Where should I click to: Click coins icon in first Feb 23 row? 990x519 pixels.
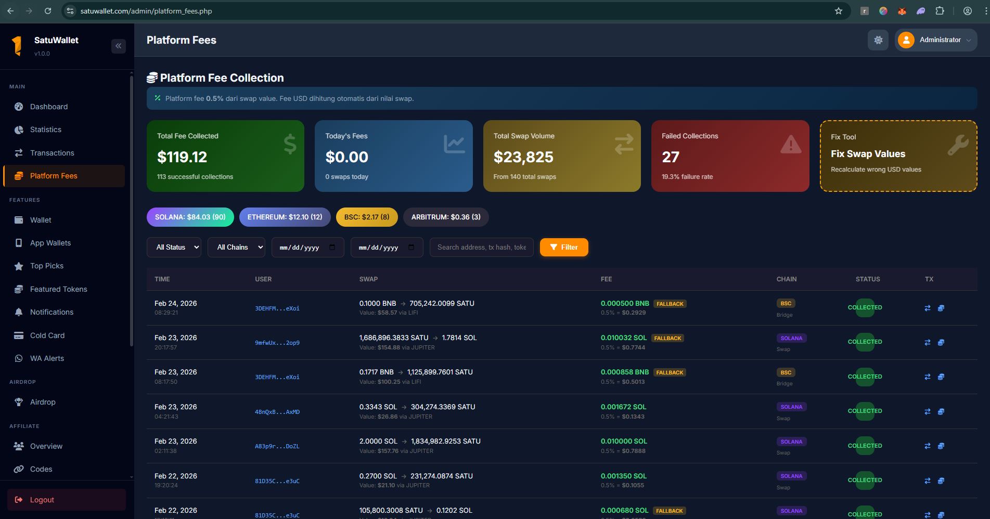[941, 342]
